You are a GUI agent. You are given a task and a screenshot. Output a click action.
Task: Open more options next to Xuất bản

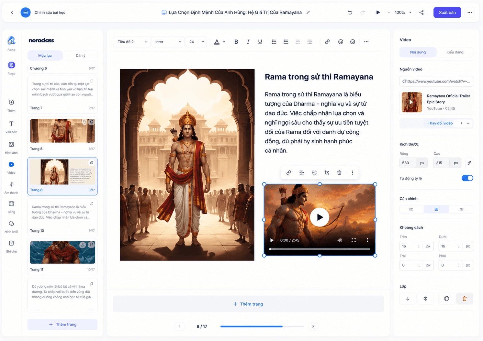tap(469, 12)
